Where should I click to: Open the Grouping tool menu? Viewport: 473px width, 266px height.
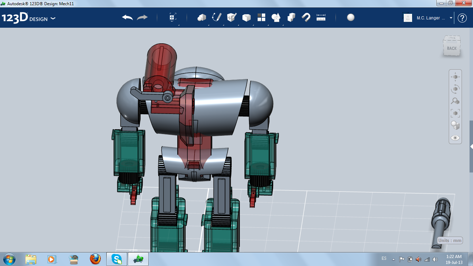pyautogui.click(x=276, y=18)
